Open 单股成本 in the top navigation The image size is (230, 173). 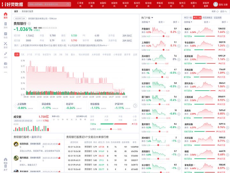coord(160,4)
